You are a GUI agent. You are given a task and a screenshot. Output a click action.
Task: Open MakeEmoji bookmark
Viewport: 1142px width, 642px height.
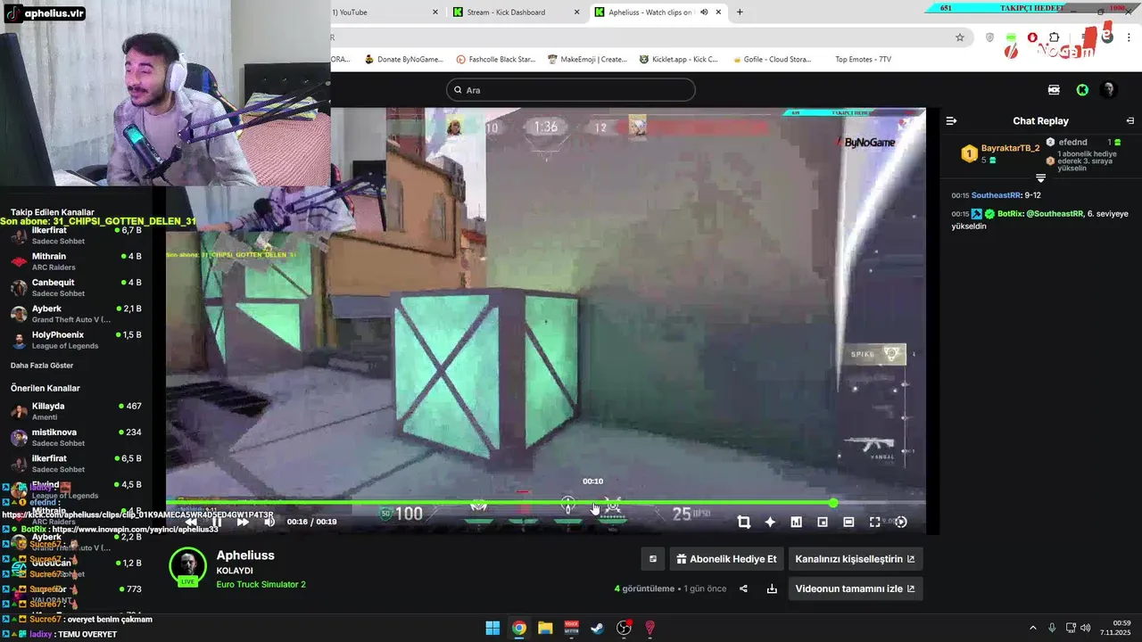click(587, 60)
